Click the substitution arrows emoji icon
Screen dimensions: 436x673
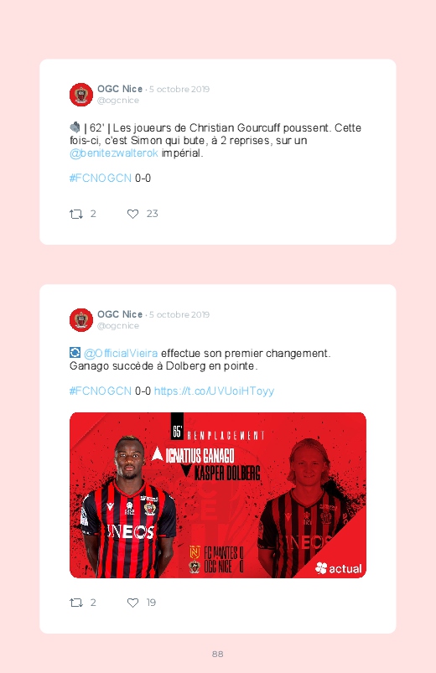pyautogui.click(x=75, y=353)
